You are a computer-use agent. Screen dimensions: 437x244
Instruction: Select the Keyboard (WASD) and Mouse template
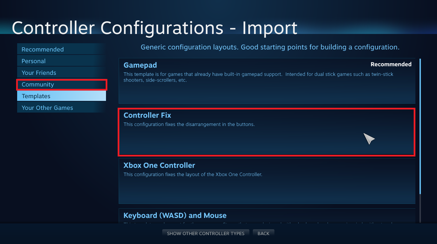pos(175,216)
